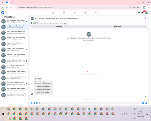Open the account profile picture menu
This screenshot has width=151, height=121.
click(x=146, y=12)
